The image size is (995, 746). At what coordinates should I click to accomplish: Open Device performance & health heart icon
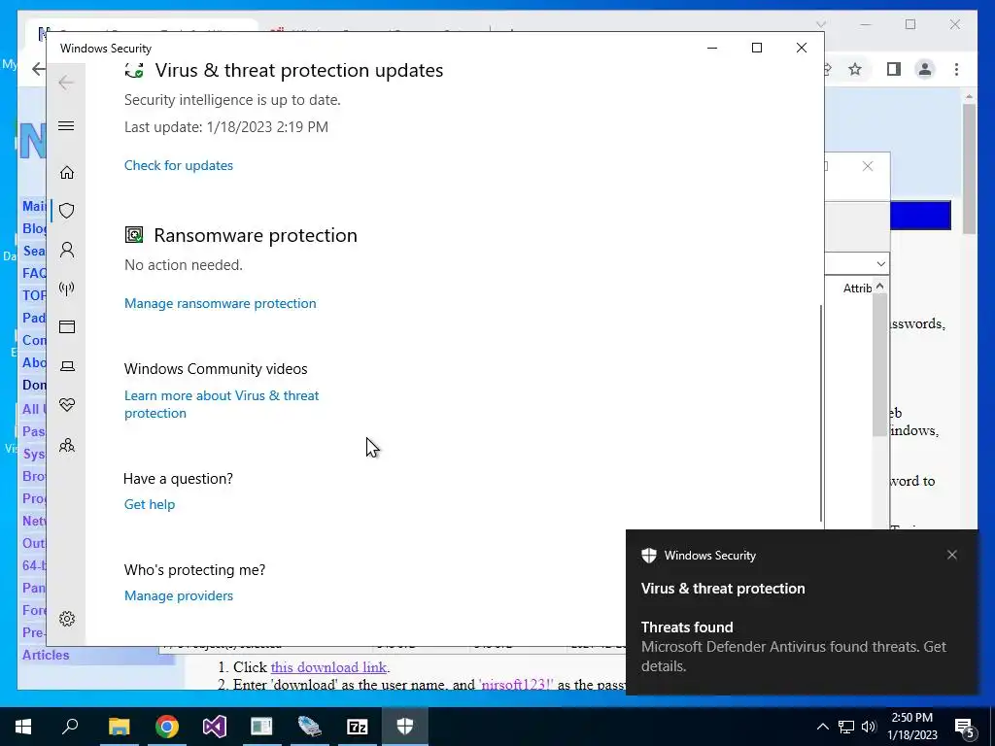point(67,405)
